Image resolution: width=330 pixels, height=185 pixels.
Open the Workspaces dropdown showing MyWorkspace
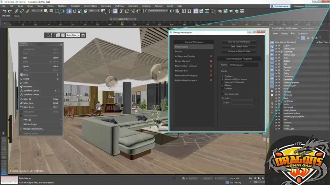316,6
